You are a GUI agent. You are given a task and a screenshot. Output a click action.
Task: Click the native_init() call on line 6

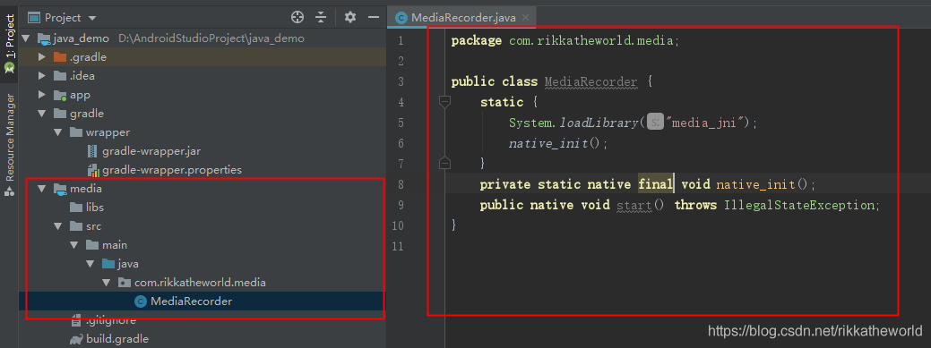(557, 143)
